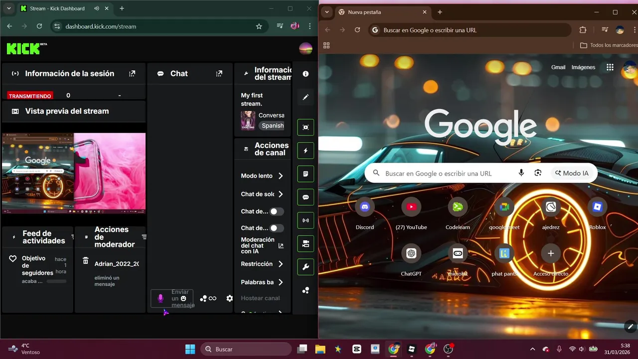Click chat message input field

(172, 298)
